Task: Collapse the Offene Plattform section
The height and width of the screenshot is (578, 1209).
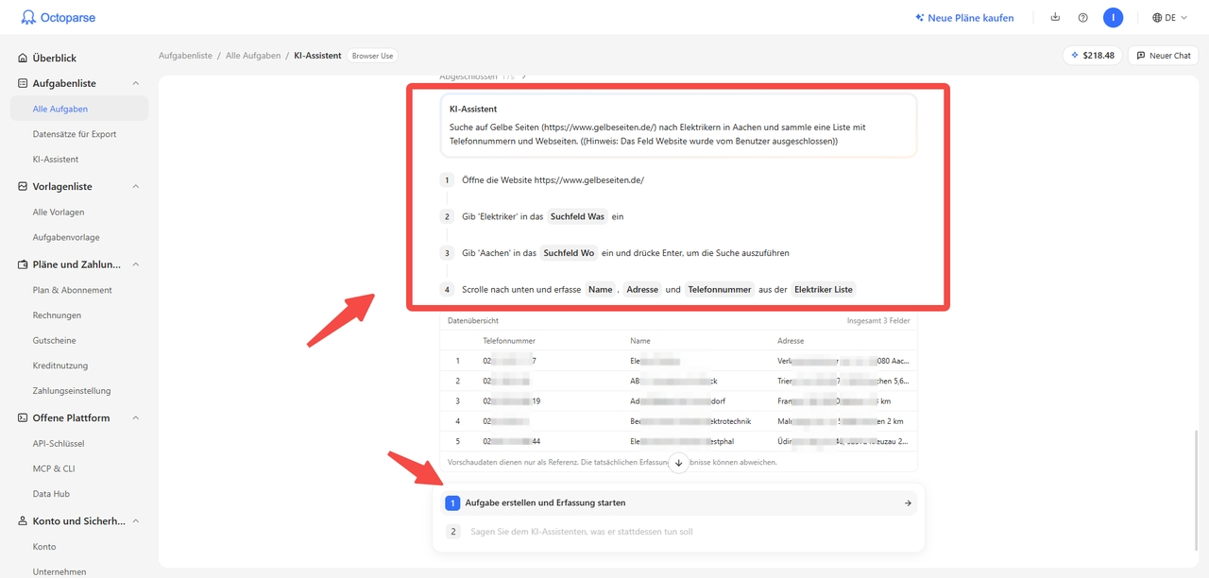Action: pos(136,417)
